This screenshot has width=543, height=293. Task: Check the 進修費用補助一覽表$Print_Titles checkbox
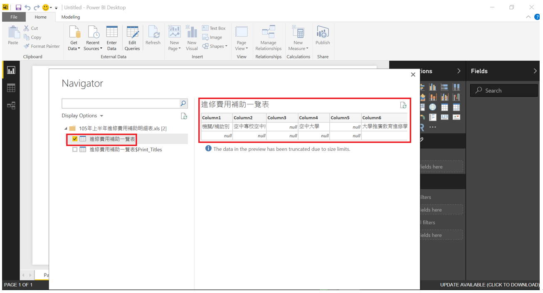click(75, 150)
